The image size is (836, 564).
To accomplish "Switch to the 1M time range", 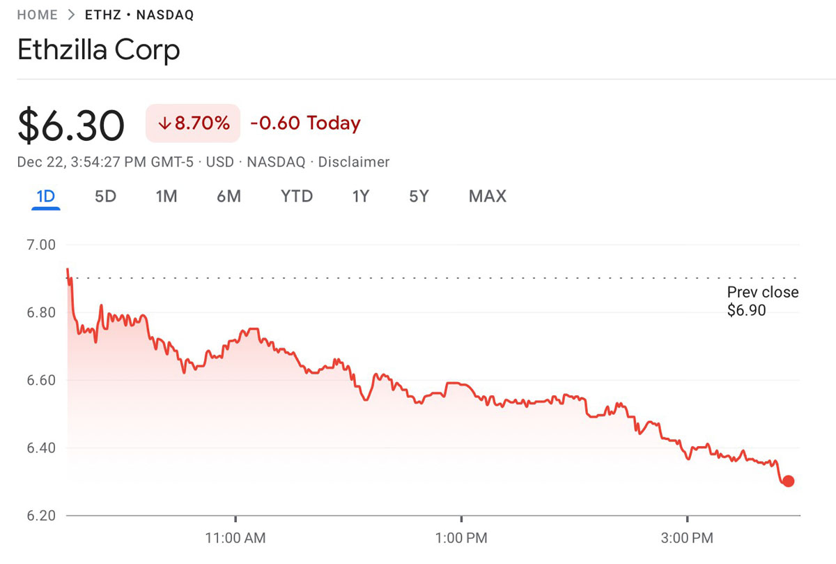I will 167,197.
